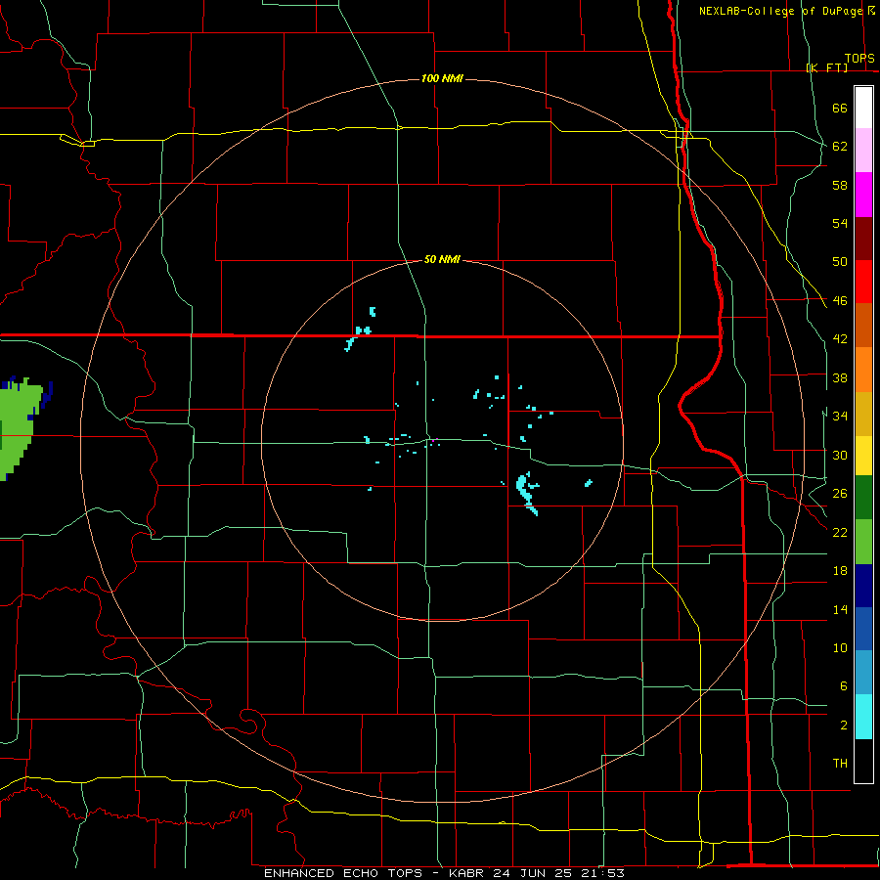Select the dark red (maroon) legend swatch

(x=863, y=238)
